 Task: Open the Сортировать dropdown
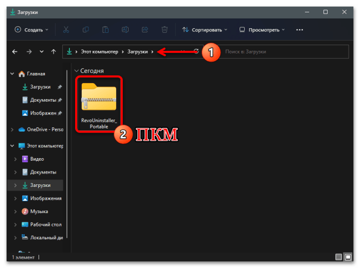coord(204,30)
